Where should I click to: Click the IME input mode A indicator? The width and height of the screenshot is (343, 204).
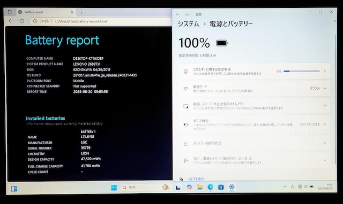[x=292, y=186]
